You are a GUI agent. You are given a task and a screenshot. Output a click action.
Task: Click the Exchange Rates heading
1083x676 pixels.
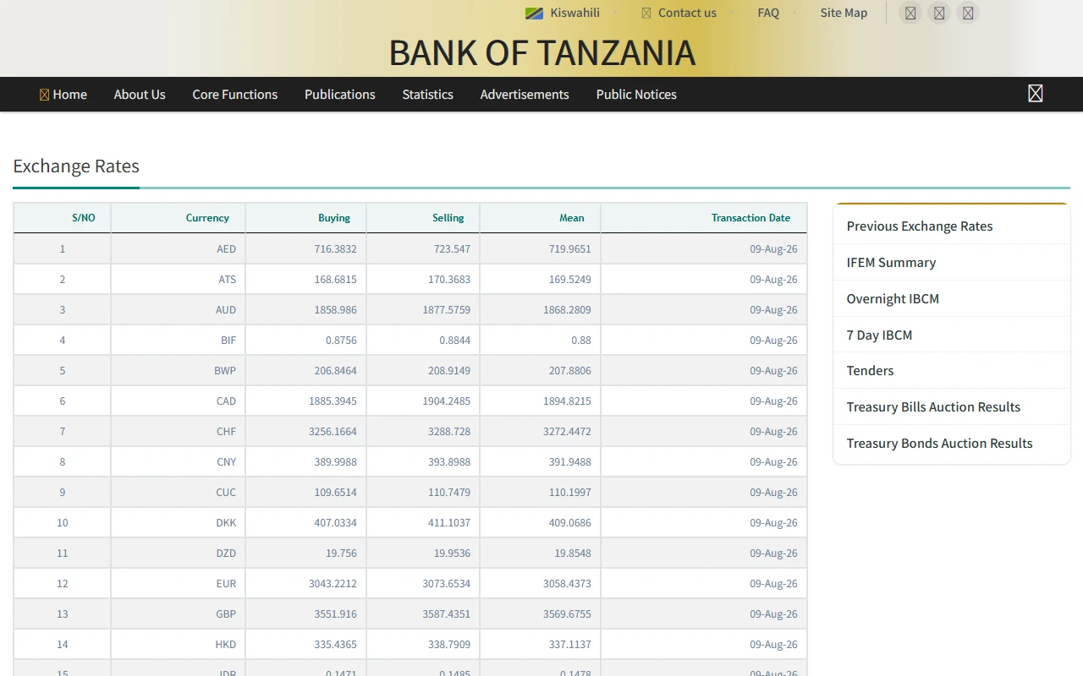click(76, 166)
